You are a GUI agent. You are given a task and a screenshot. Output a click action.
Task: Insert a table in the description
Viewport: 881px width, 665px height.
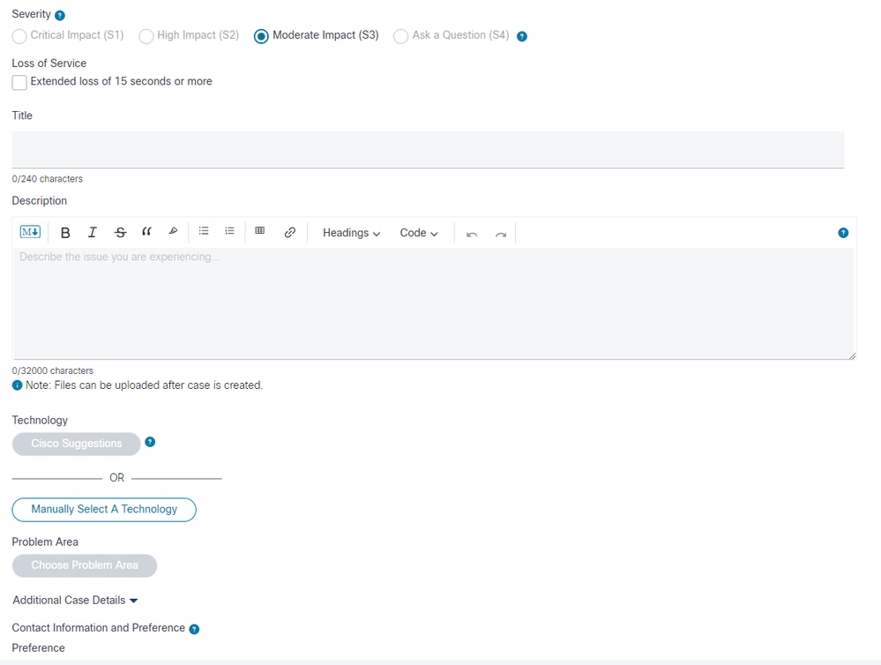(x=259, y=230)
